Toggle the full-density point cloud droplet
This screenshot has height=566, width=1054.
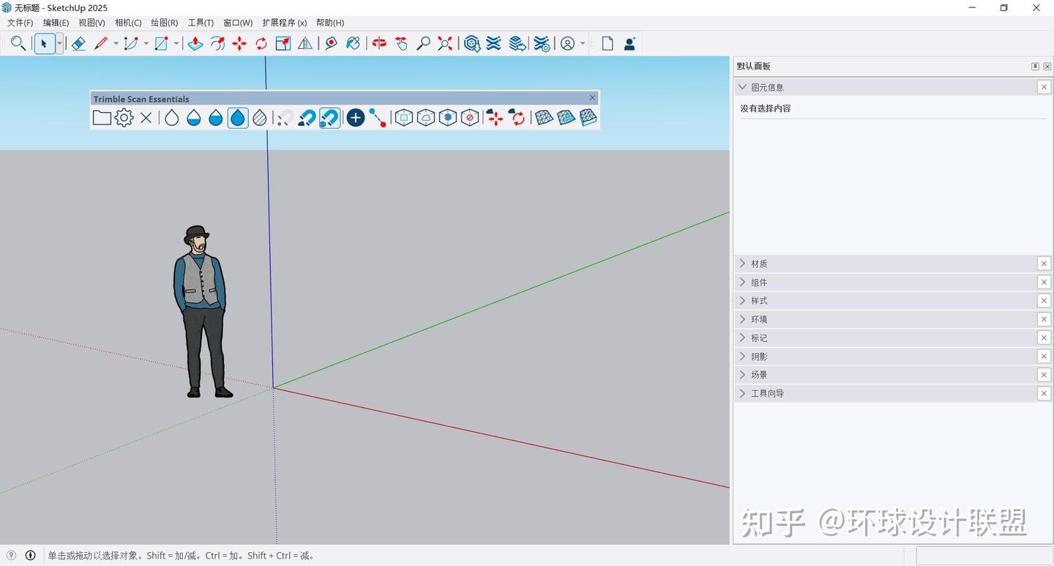(237, 117)
